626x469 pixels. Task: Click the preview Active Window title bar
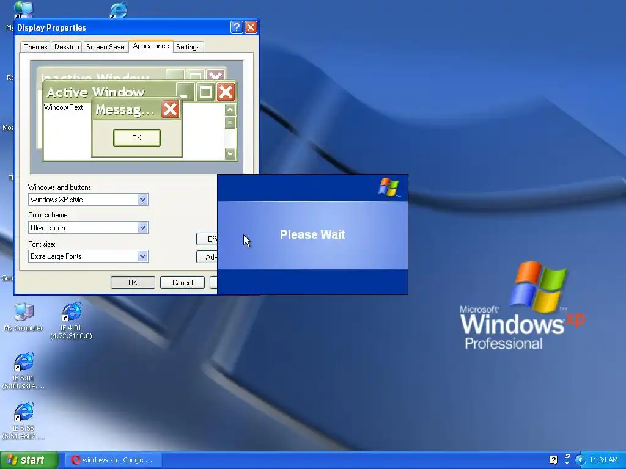tap(110, 92)
